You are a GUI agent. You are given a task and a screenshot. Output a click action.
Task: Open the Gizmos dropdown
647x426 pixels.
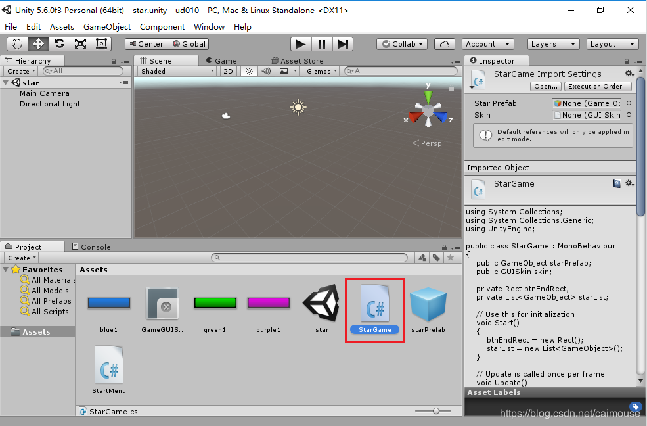(321, 72)
